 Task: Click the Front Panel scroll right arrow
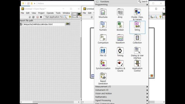click(x=79, y=102)
